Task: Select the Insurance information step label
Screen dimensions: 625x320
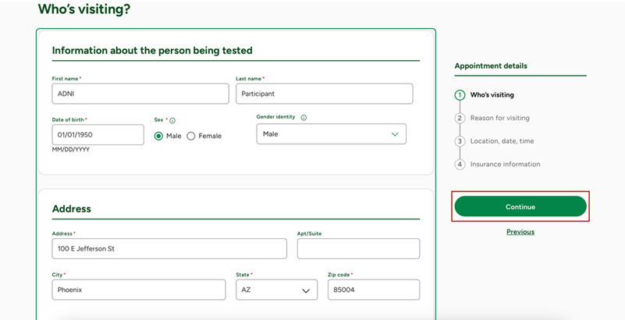Action: tap(505, 165)
